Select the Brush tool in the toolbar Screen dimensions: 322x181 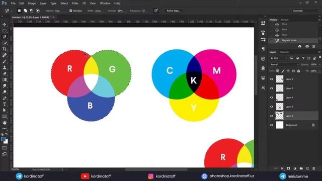[5, 61]
